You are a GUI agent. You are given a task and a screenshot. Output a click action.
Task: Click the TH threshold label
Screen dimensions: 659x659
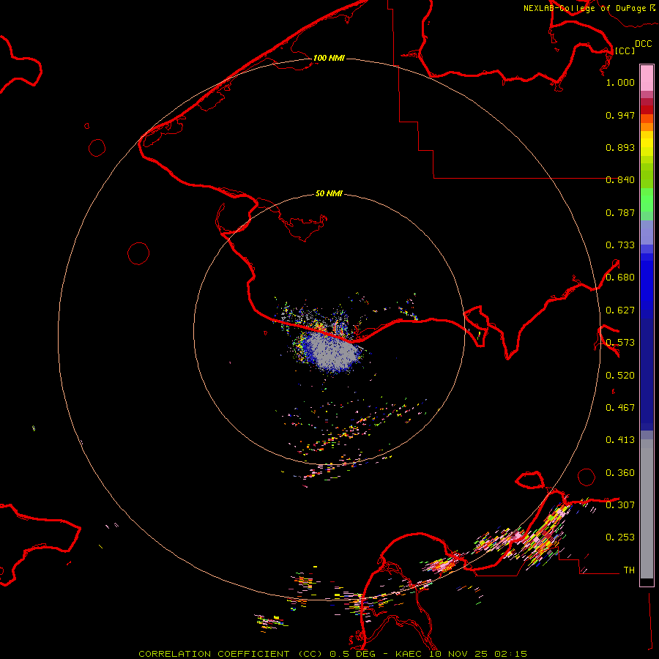click(629, 570)
